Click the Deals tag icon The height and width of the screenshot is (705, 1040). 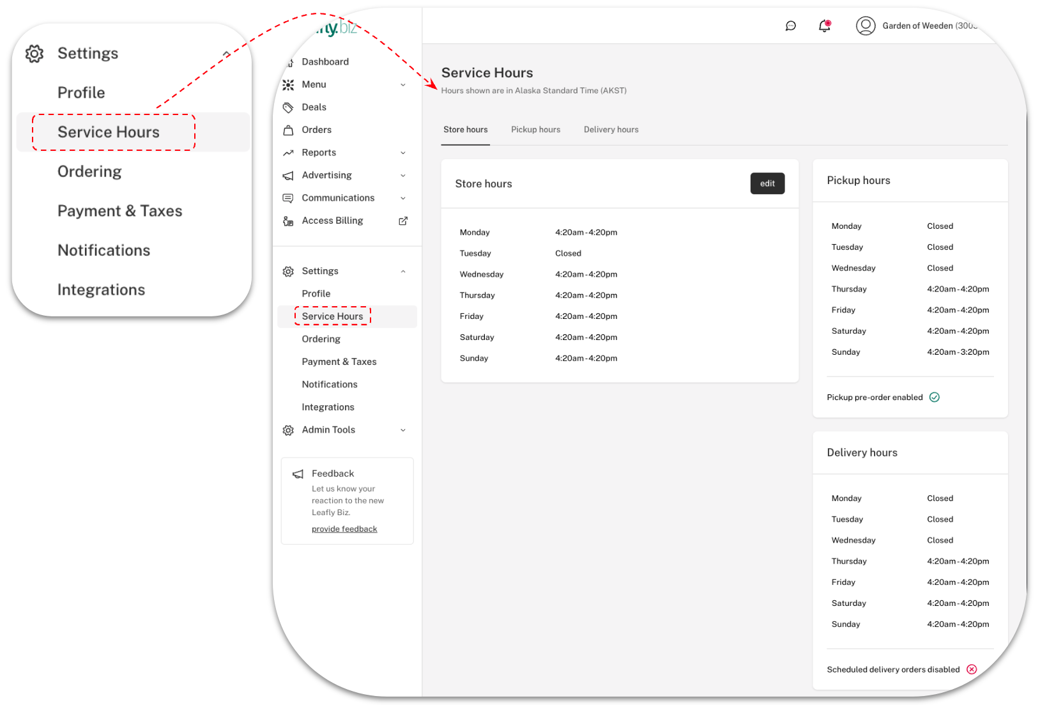click(288, 107)
